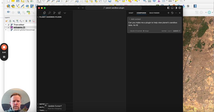Collapse all layers in Layers panel

(30, 21)
